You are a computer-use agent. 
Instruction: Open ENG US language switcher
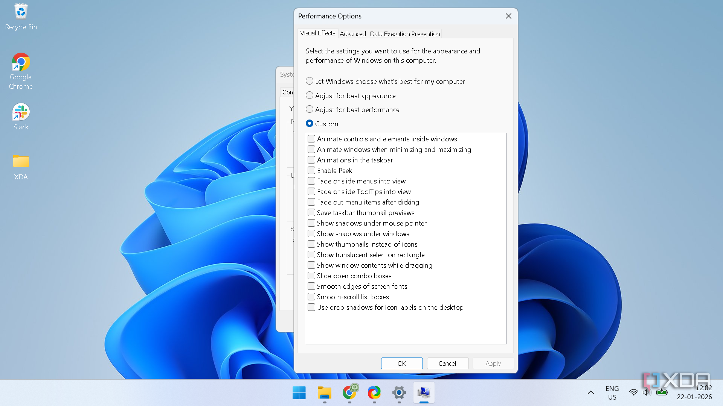[612, 393]
